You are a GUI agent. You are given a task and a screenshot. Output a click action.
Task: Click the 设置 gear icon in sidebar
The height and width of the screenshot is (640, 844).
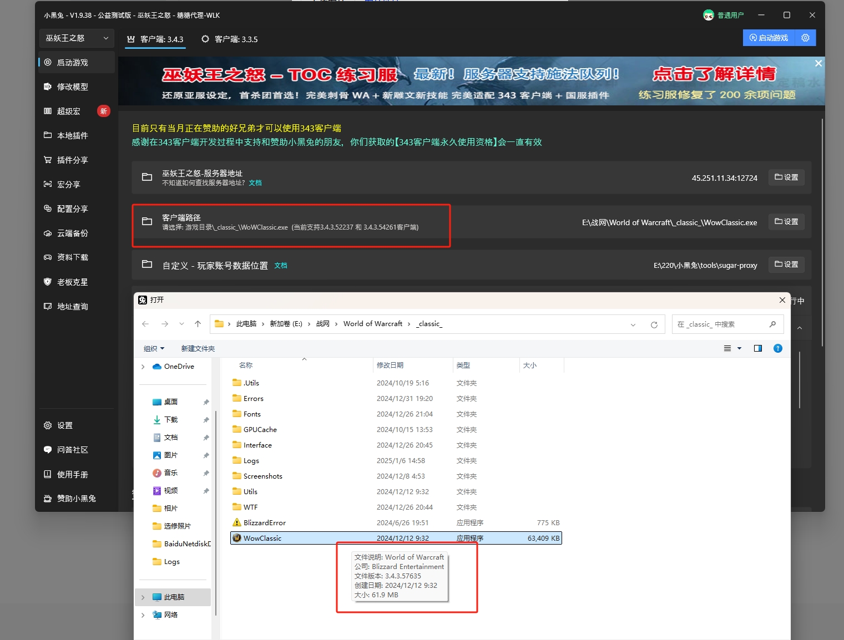48,425
